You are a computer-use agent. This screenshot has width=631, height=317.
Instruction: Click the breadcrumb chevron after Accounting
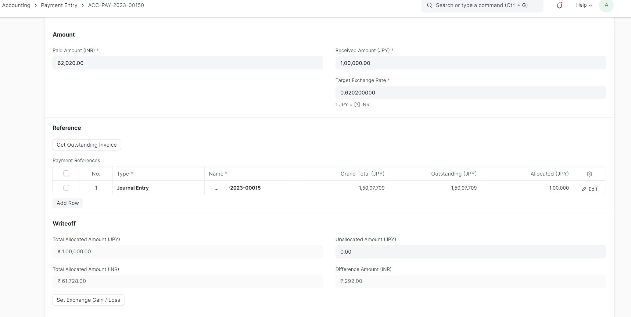[x=35, y=5]
